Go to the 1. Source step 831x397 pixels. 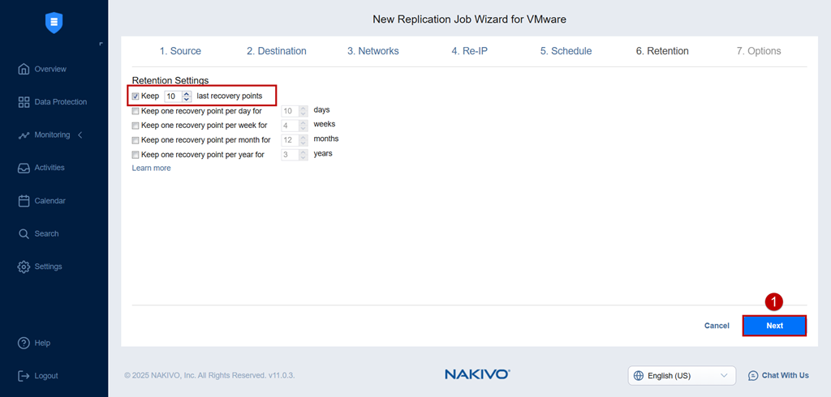click(180, 51)
